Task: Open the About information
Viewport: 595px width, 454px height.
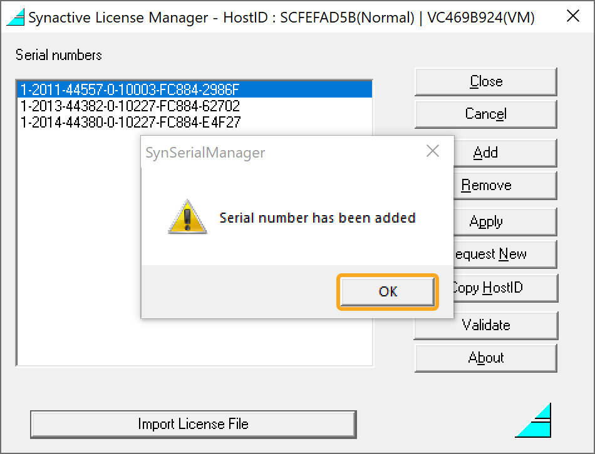Action: pyautogui.click(x=486, y=358)
